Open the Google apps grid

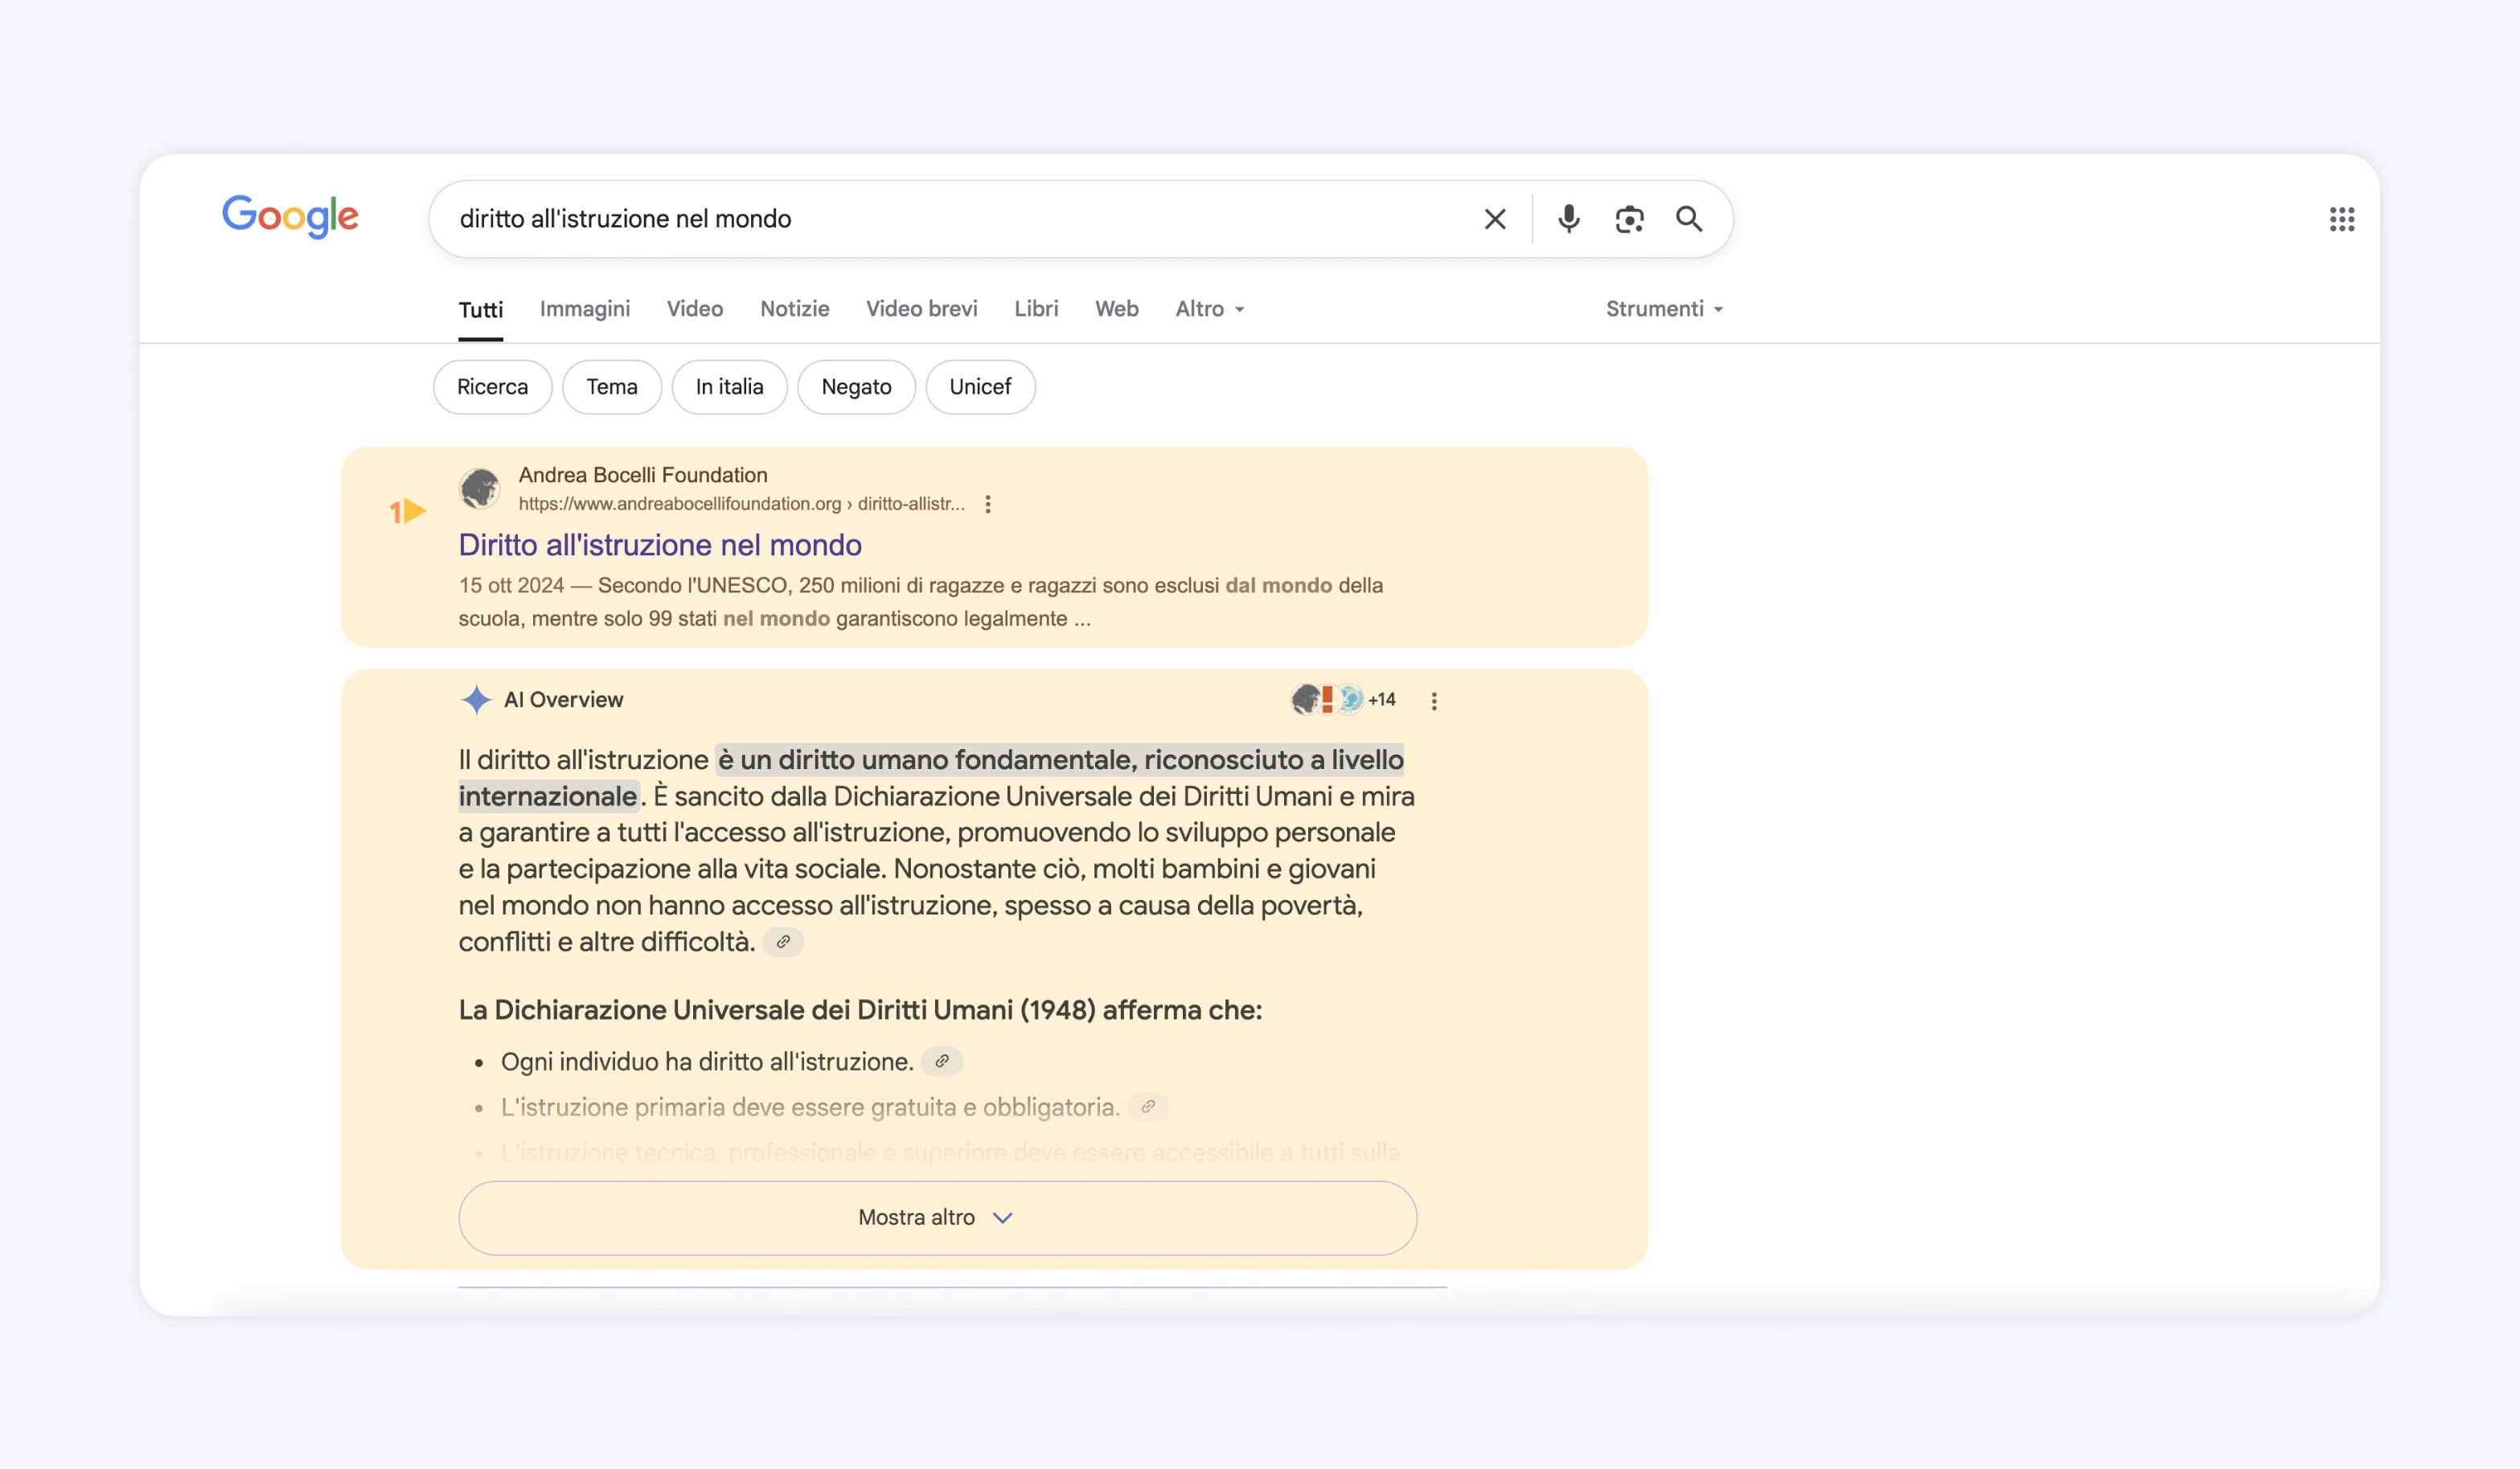[2341, 219]
